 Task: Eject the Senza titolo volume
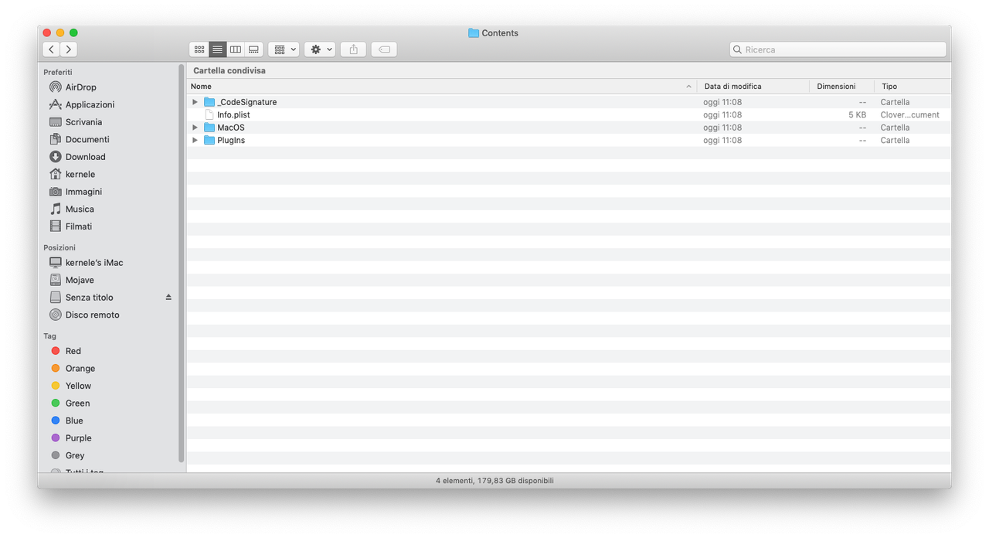click(168, 298)
